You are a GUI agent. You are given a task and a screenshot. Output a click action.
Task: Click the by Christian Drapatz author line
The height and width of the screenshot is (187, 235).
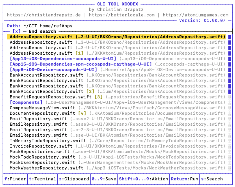tap(116, 9)
